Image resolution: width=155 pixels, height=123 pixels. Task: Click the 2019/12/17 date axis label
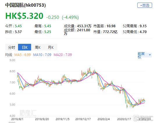tap(83, 119)
